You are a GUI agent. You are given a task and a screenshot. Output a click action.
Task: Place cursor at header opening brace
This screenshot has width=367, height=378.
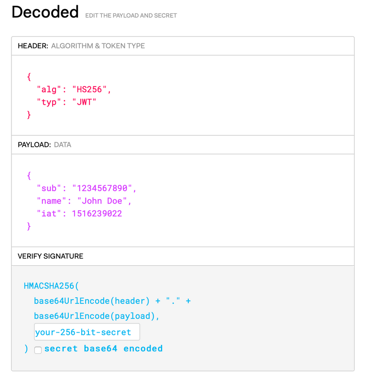click(x=29, y=77)
